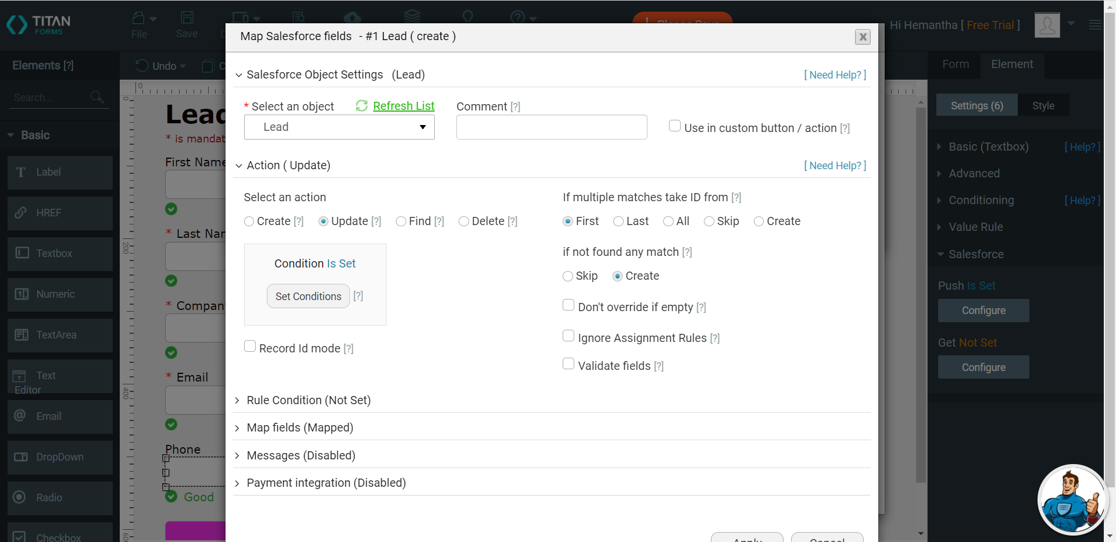Expand the Map fields (Mapped) section
Screen dimensions: 1116x542
click(x=300, y=427)
